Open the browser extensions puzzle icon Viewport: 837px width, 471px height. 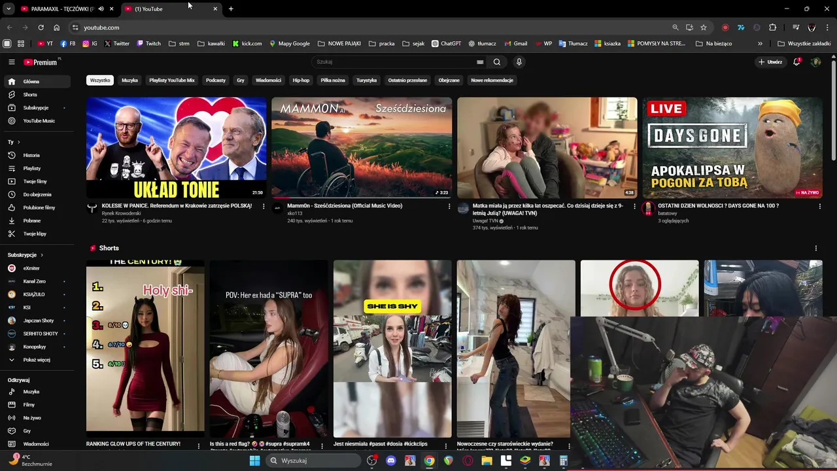click(773, 27)
